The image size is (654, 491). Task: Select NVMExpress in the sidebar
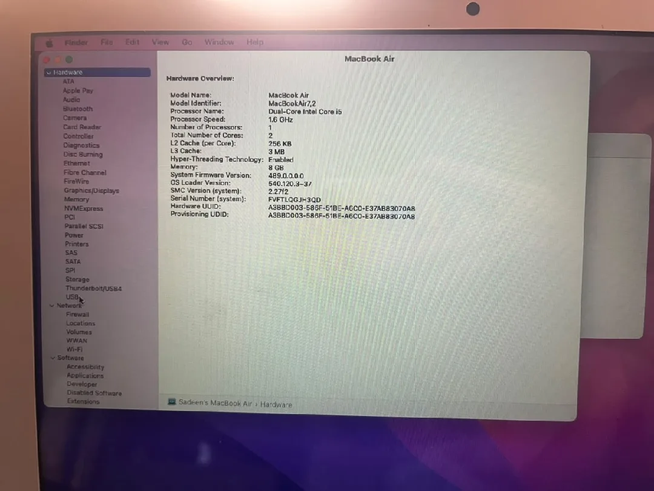point(84,209)
